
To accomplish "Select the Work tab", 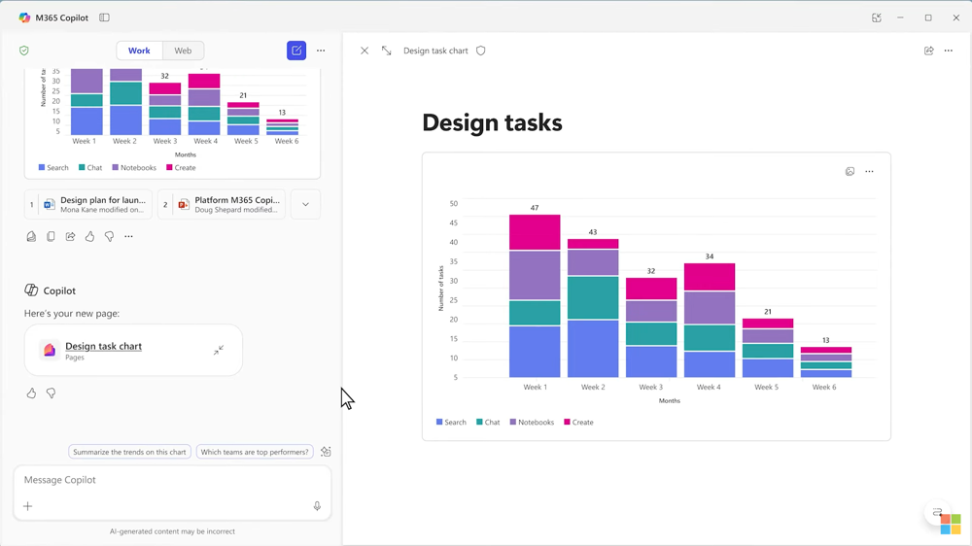I will point(139,51).
